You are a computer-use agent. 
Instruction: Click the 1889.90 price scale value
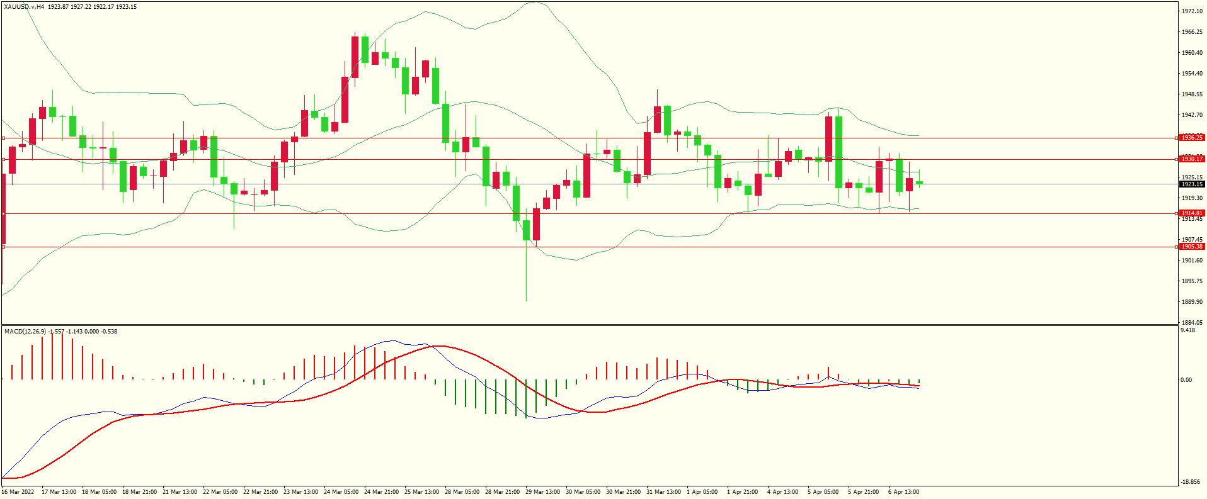(1192, 302)
